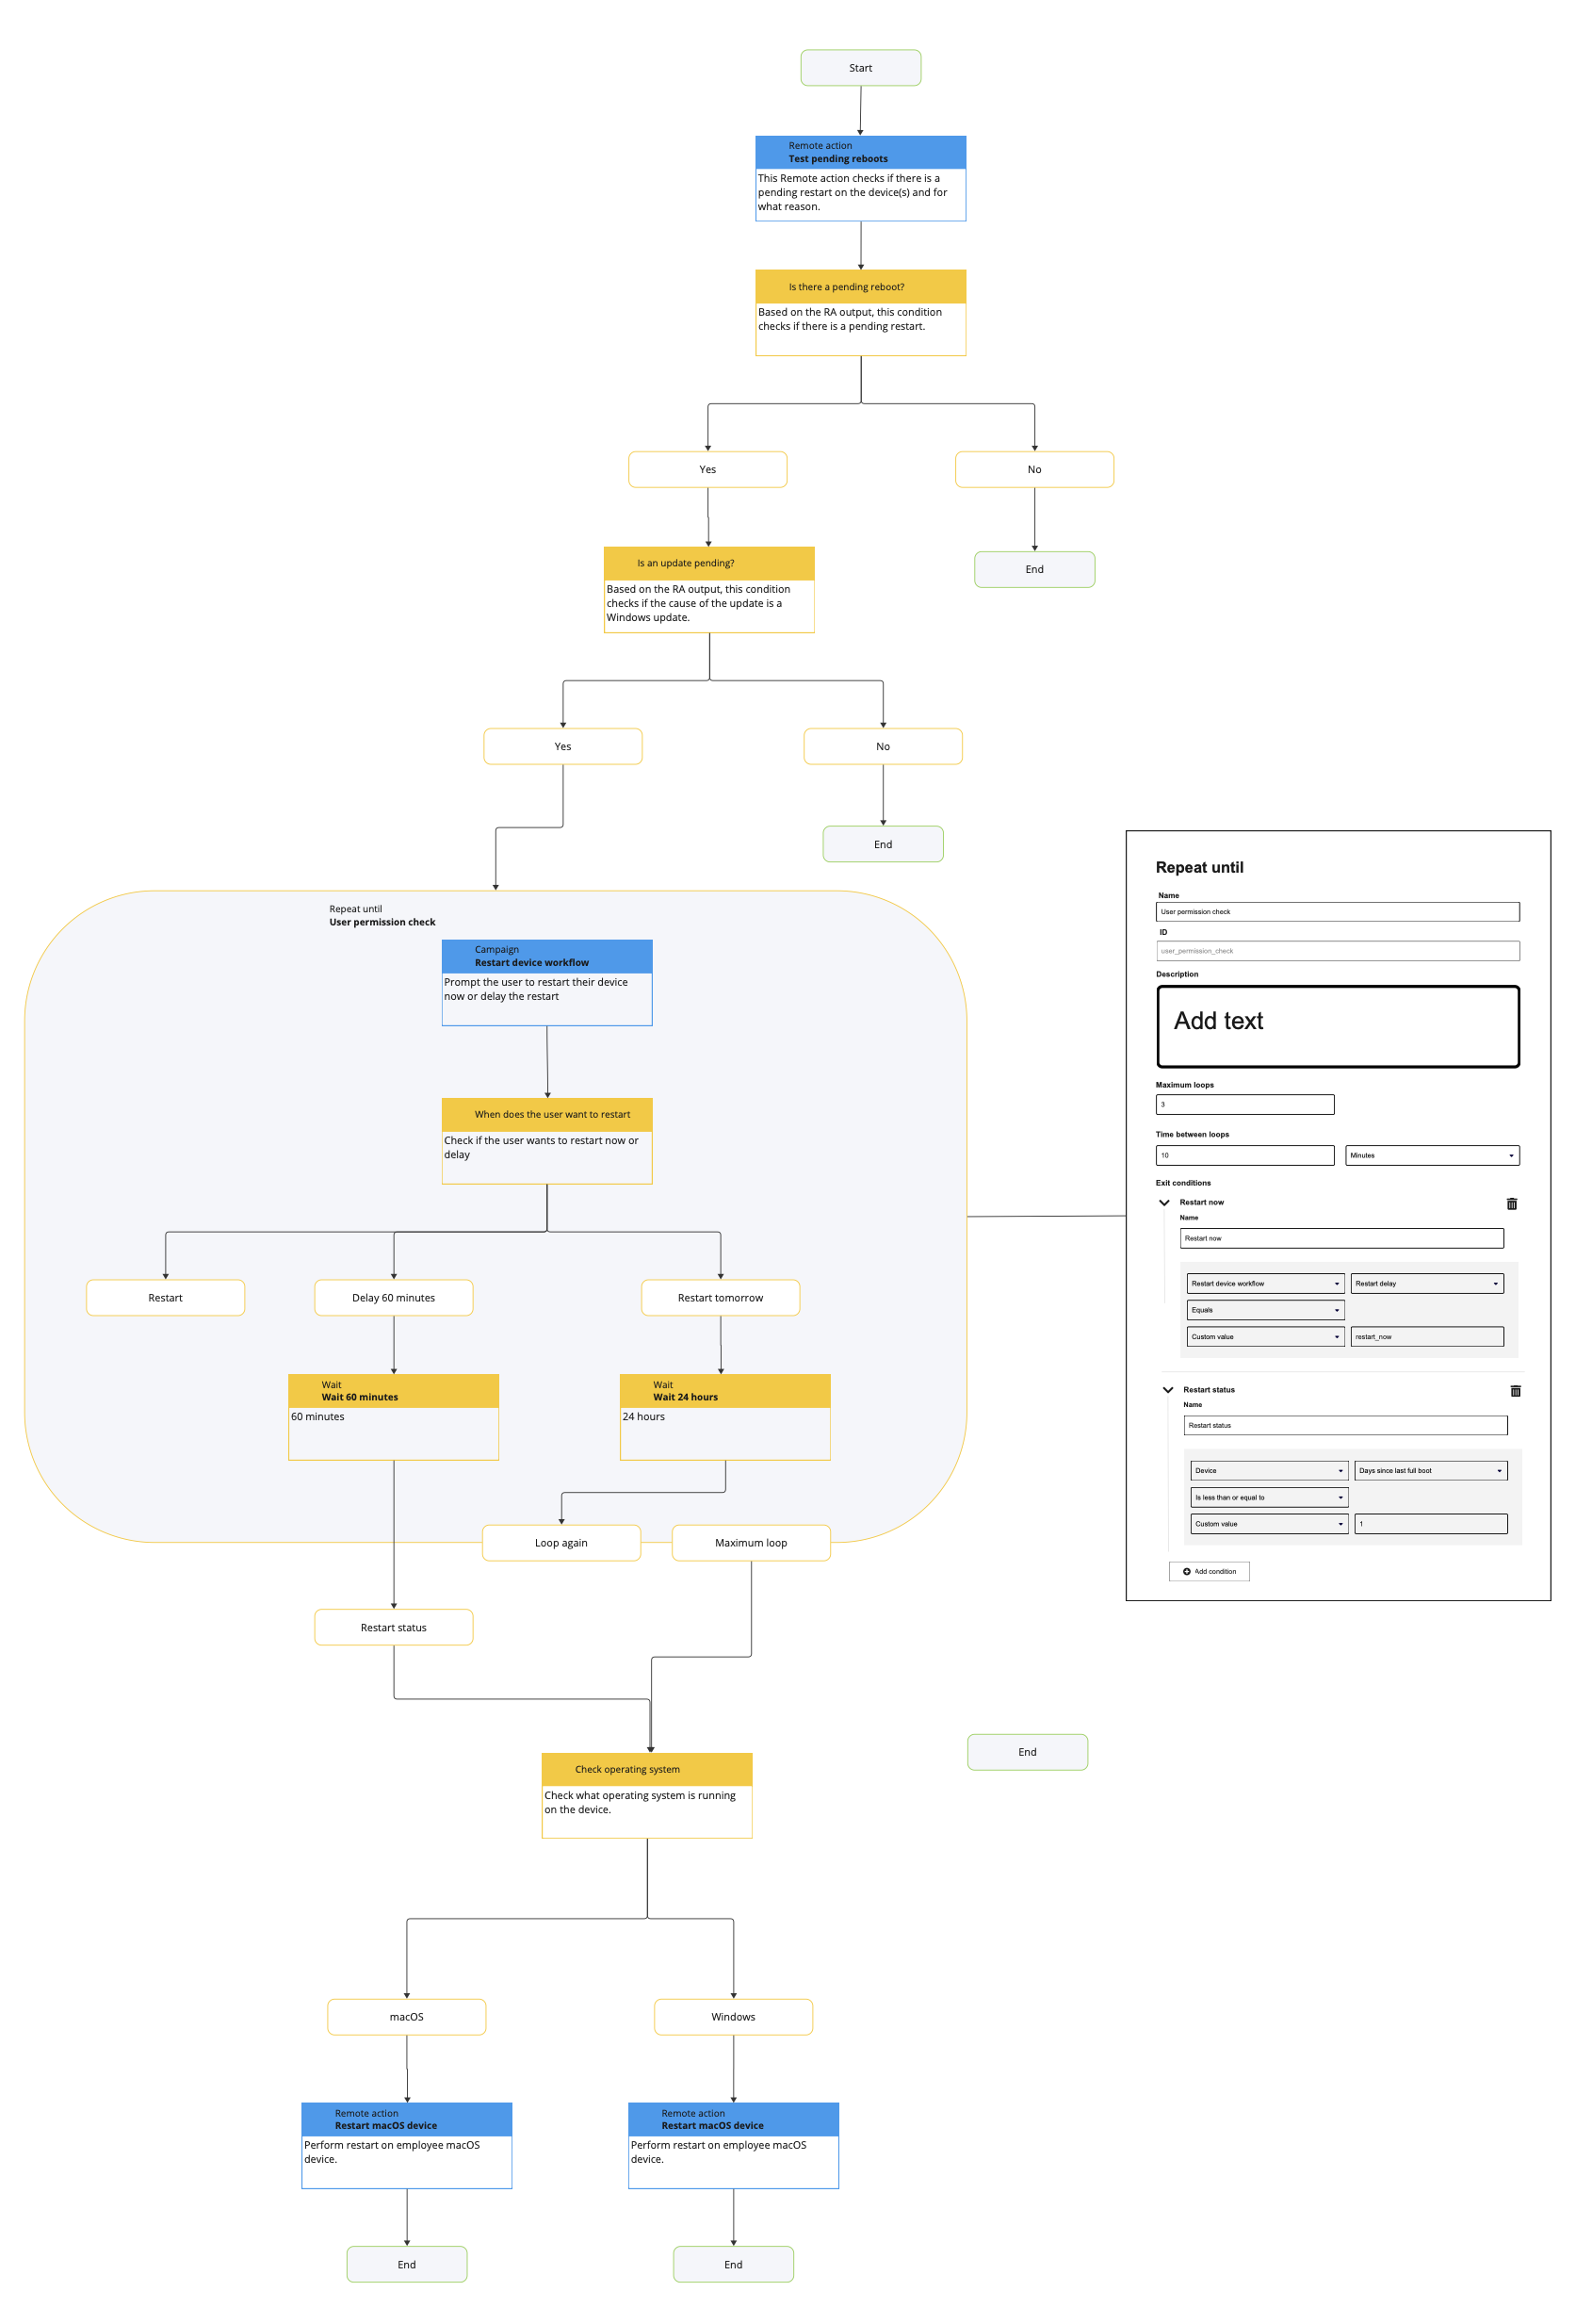Image resolution: width=1592 pixels, height=2324 pixels.
Task: Delete the Restart now exit condition
Action: click(x=1511, y=1204)
